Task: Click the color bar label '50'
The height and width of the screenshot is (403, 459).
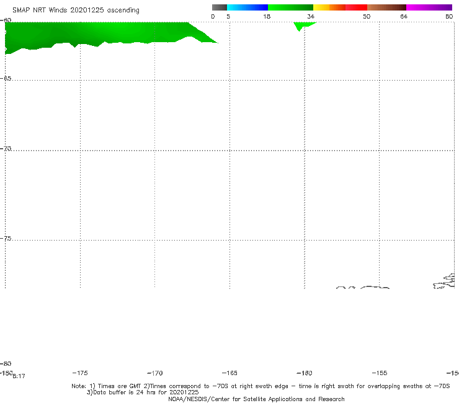Action: 367,17
